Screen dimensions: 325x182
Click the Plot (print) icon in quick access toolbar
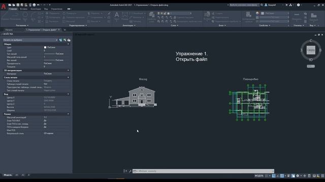(x=34, y=5)
